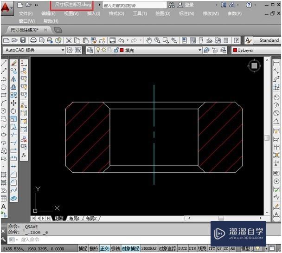Open the Help question mark in toolbar
The height and width of the screenshot is (253, 282).
(x=237, y=40)
